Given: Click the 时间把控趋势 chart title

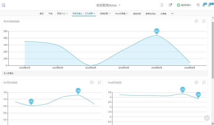Looking at the screenshot, I should (10, 82).
